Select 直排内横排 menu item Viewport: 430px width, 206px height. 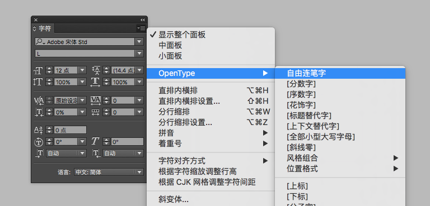[x=211, y=90]
